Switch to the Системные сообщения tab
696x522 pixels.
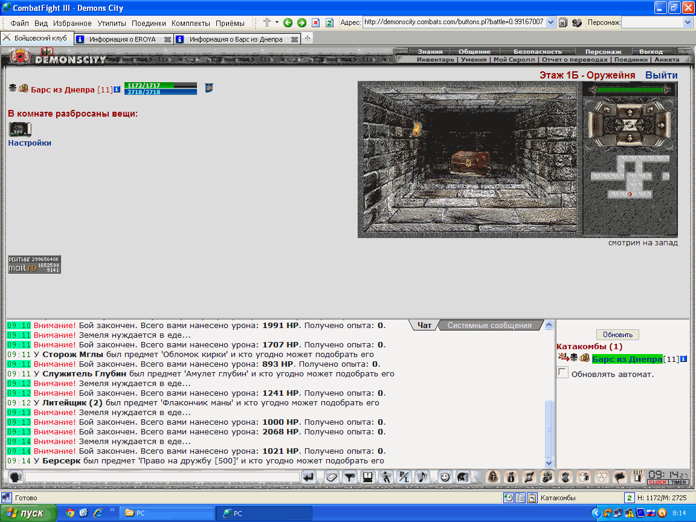[489, 326]
